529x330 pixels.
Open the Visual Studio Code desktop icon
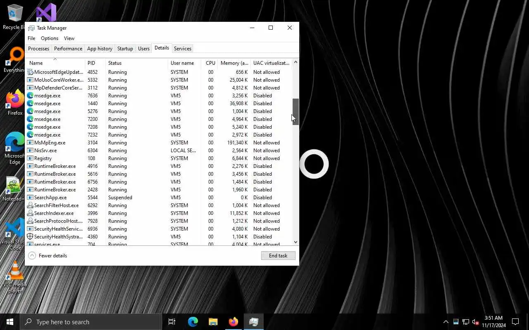[15, 233]
